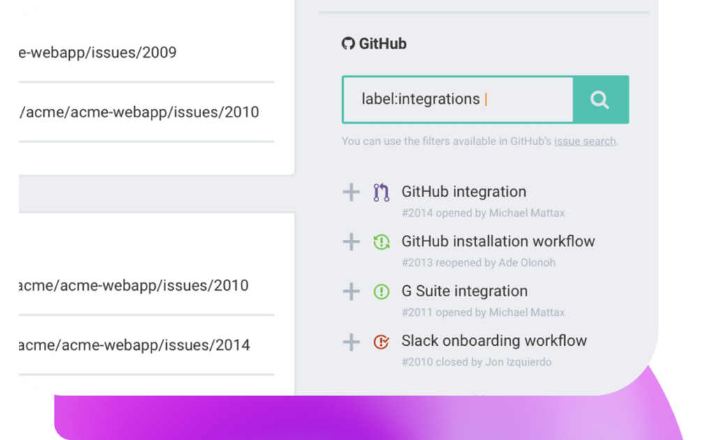Click '#2014 opened by Michael Mattax' text

coord(483,213)
